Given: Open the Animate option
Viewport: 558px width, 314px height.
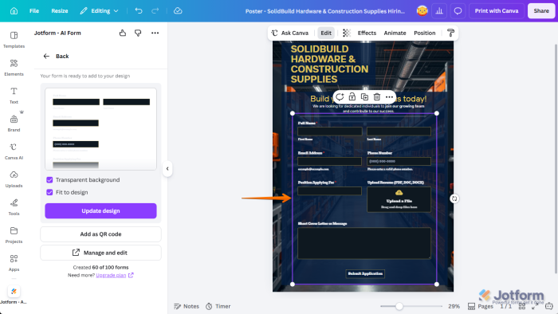Looking at the screenshot, I should (395, 33).
